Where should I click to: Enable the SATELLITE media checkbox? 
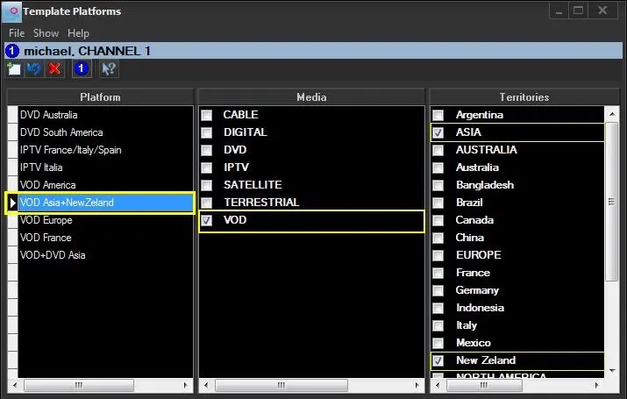pos(207,185)
